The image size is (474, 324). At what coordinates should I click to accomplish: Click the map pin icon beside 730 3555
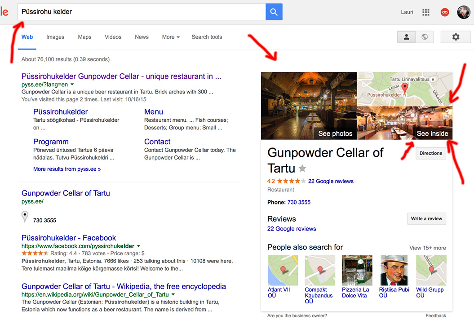click(25, 217)
